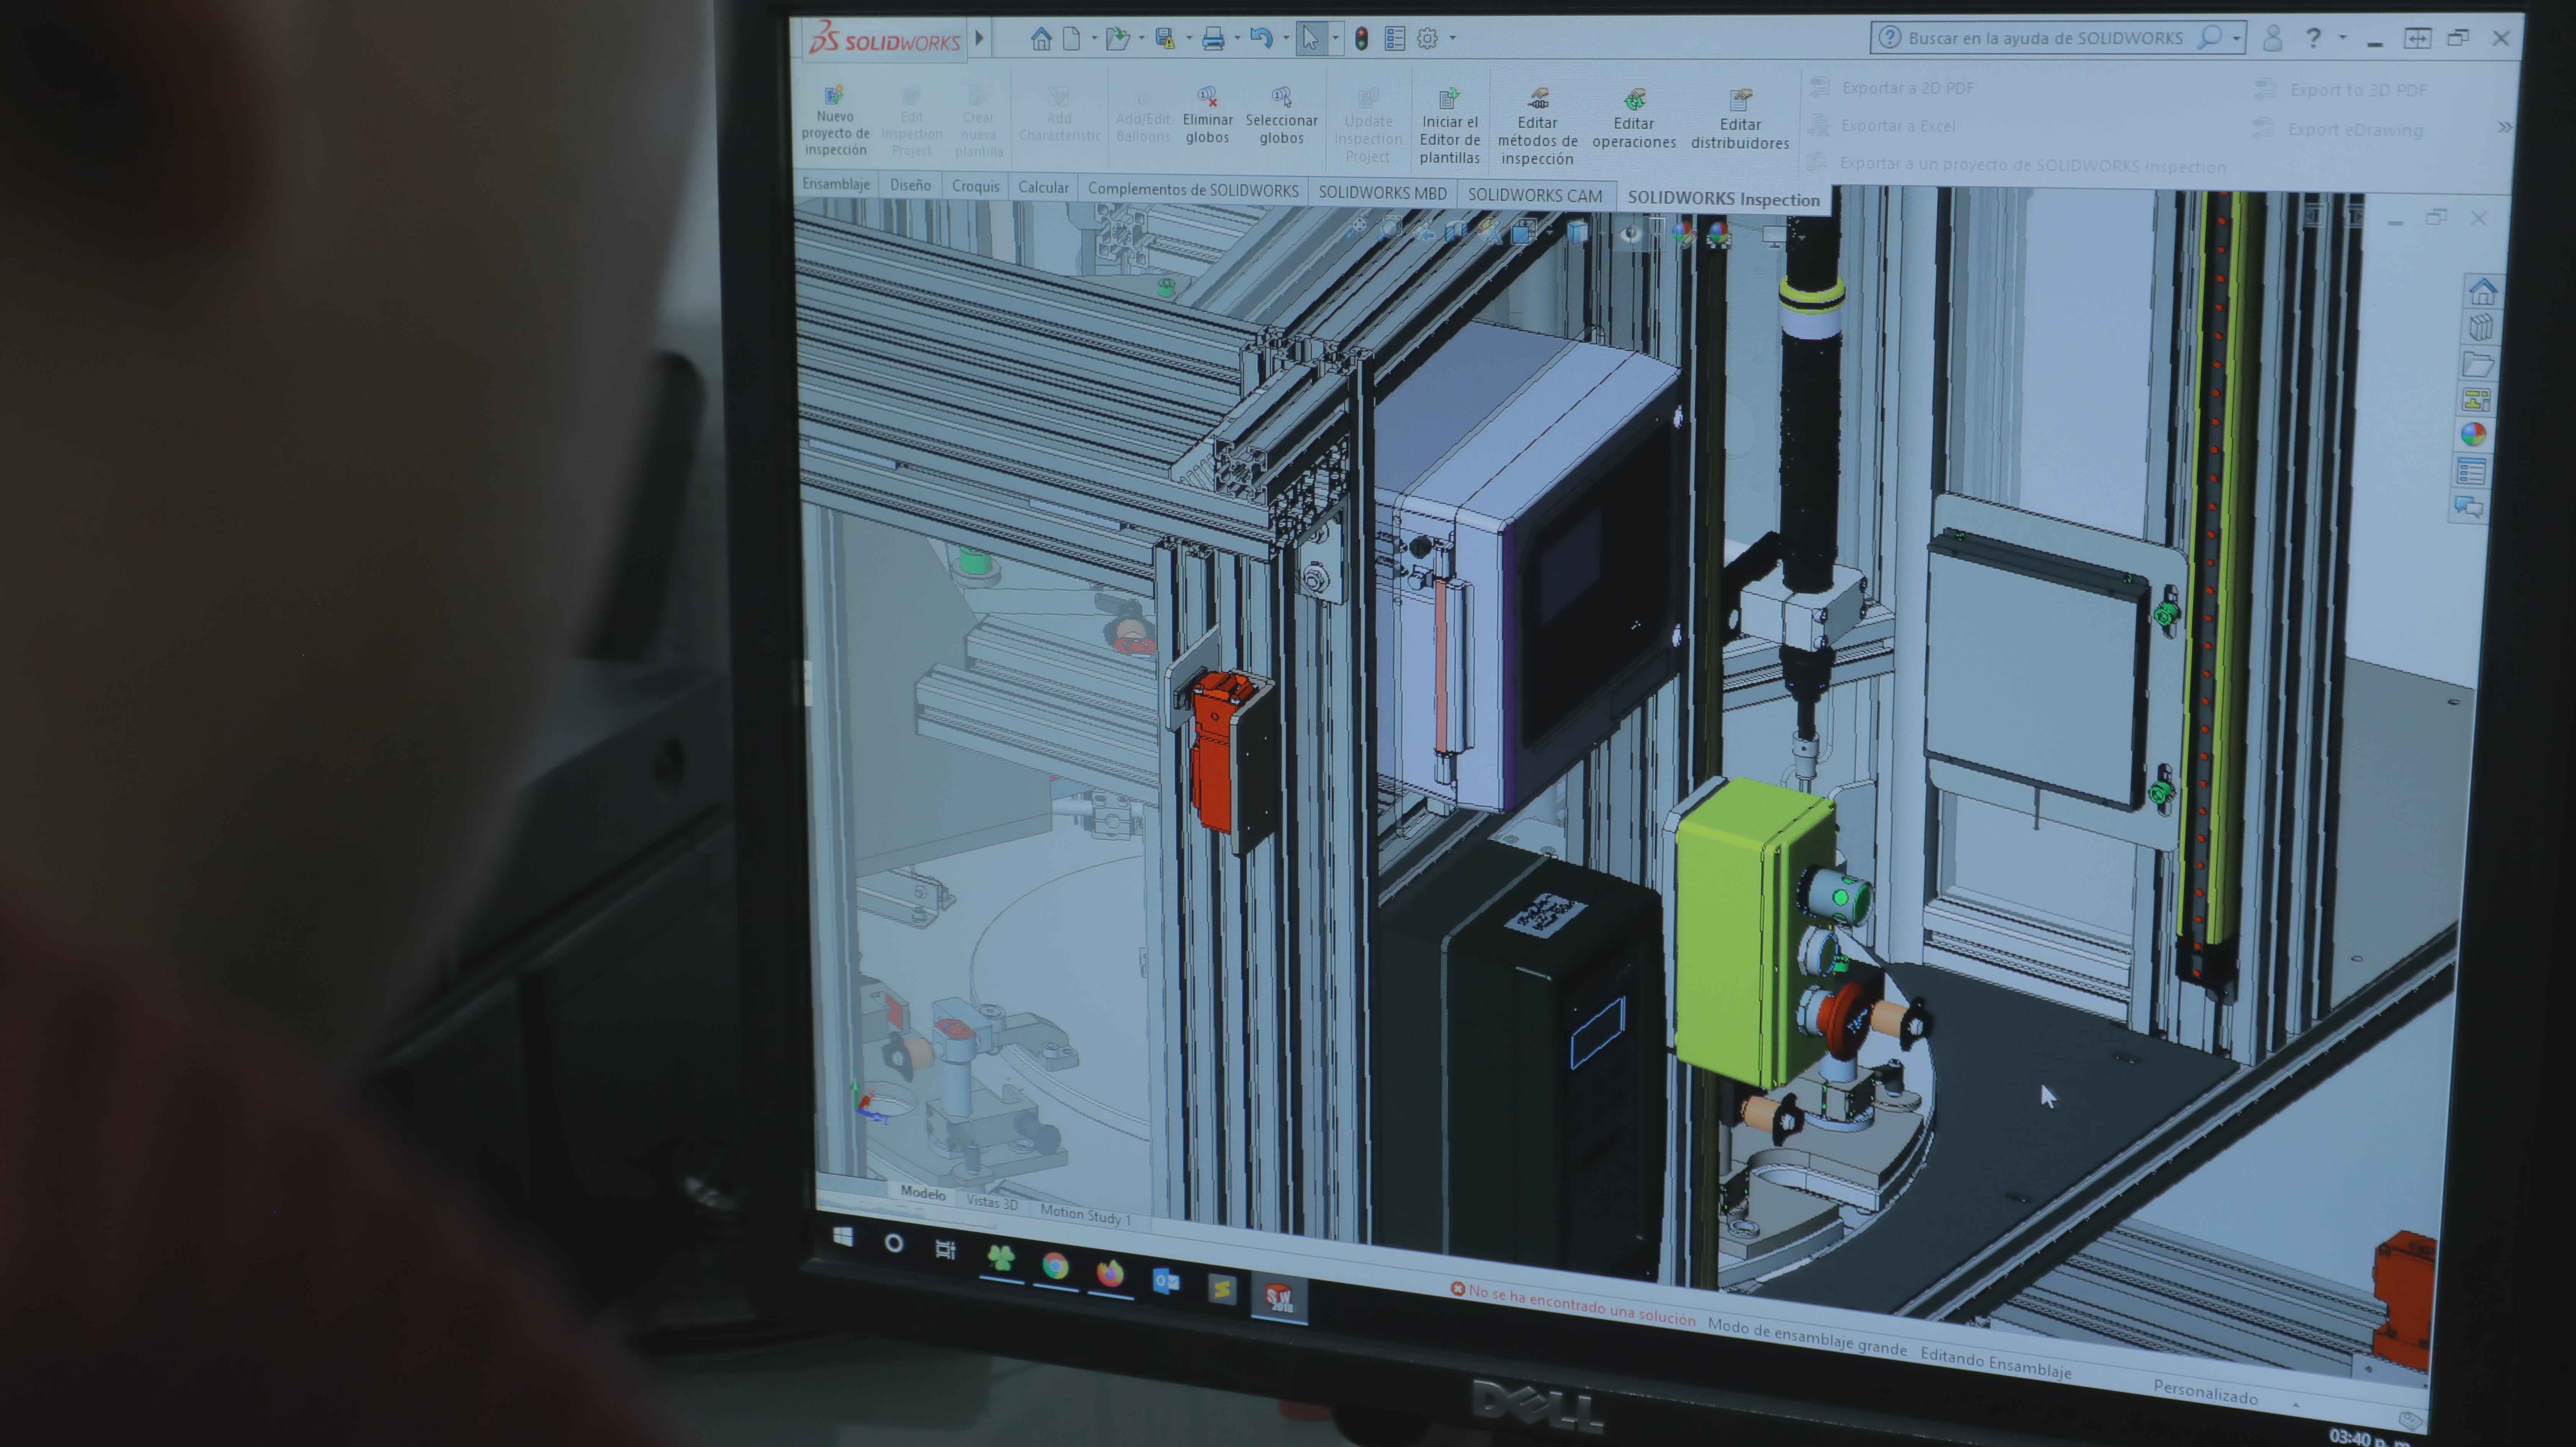2576x1447 pixels.
Task: Open file properties list icon
Action: pos(1394,39)
